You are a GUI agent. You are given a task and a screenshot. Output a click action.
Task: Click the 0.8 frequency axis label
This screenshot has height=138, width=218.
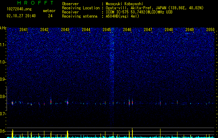tap(3, 97)
